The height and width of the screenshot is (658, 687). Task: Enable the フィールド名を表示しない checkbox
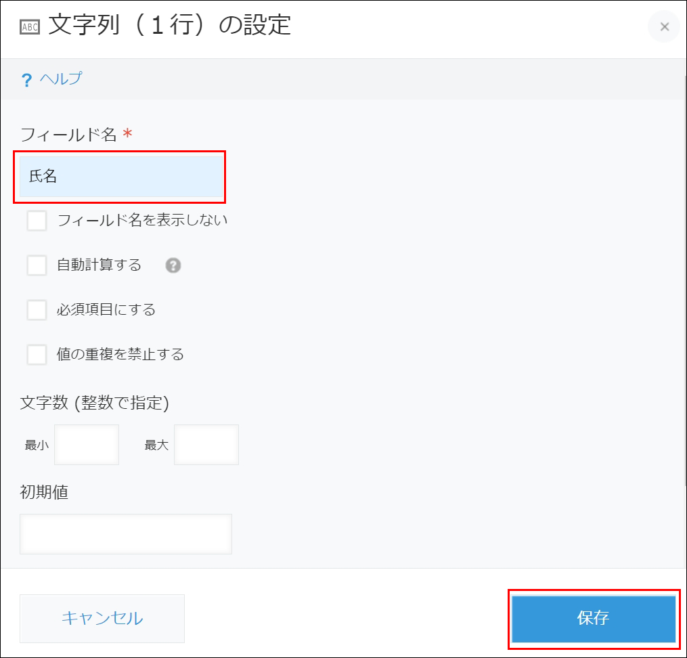(x=37, y=221)
